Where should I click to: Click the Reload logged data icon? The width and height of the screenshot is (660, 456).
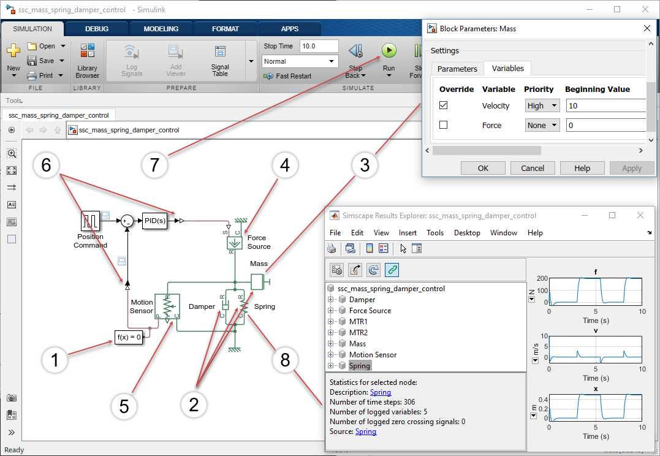[x=373, y=270]
